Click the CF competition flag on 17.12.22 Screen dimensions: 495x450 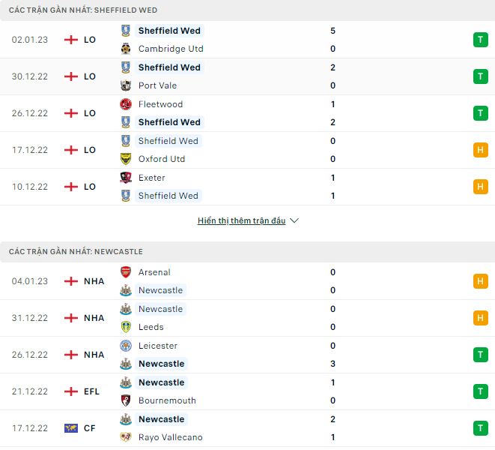pos(71,428)
